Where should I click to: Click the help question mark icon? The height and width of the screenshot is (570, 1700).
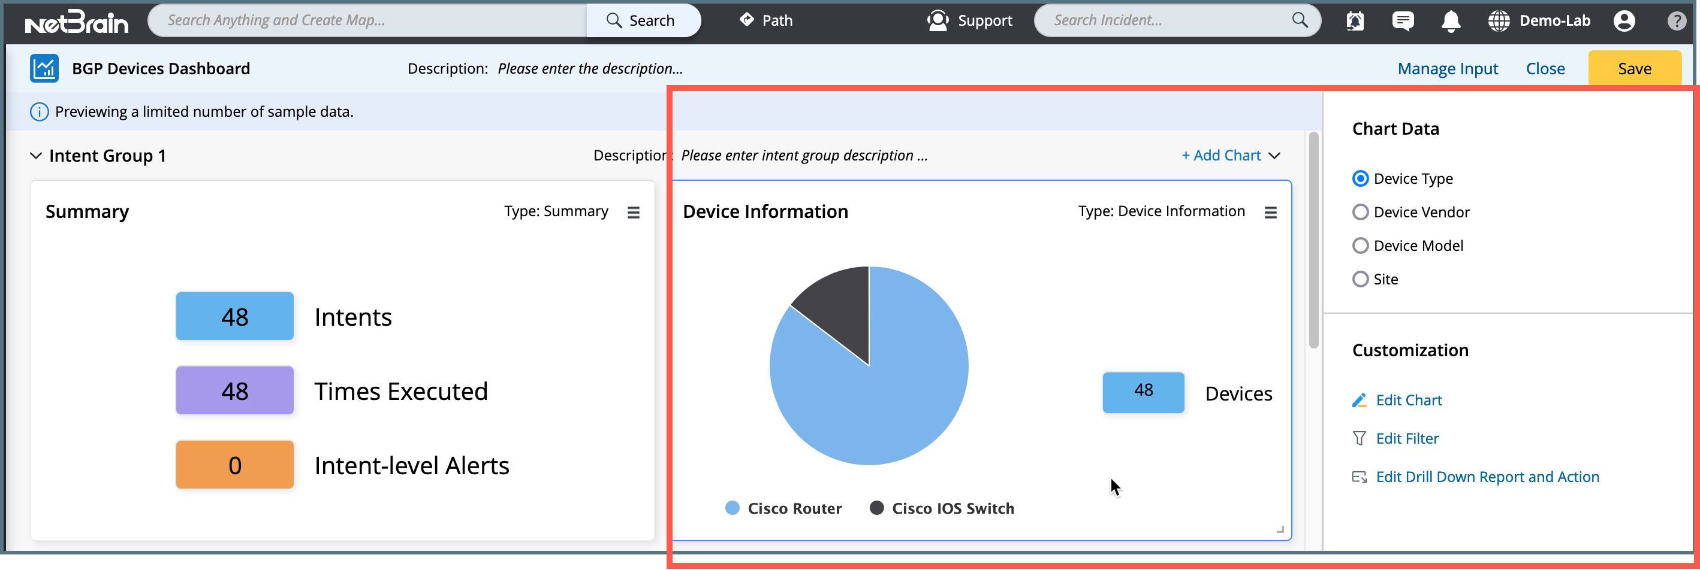pos(1677,21)
